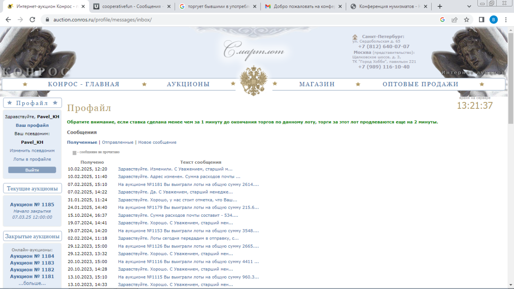Open message from 07.02.2025, 14:22

[175, 192]
